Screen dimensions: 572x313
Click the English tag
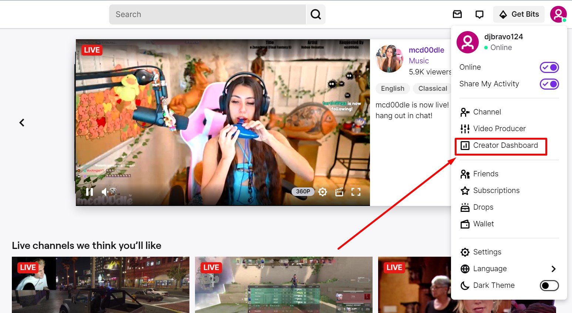tap(393, 89)
